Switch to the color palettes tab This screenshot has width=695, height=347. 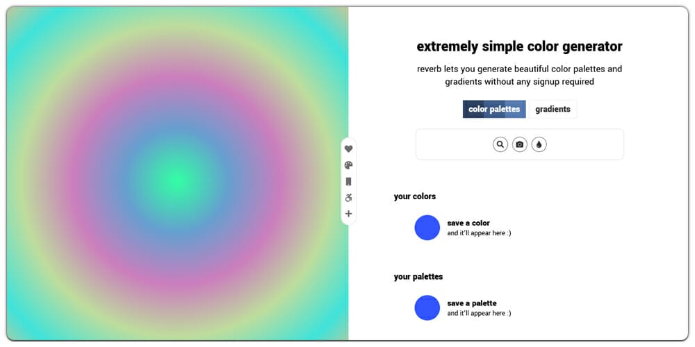[494, 109]
